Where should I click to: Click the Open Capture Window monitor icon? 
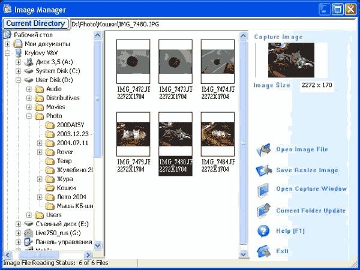coord(263,190)
